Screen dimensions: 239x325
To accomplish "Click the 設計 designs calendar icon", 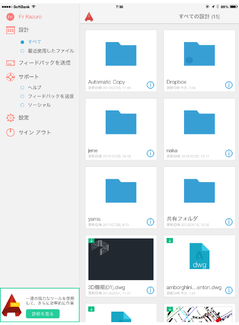I will (11, 30).
